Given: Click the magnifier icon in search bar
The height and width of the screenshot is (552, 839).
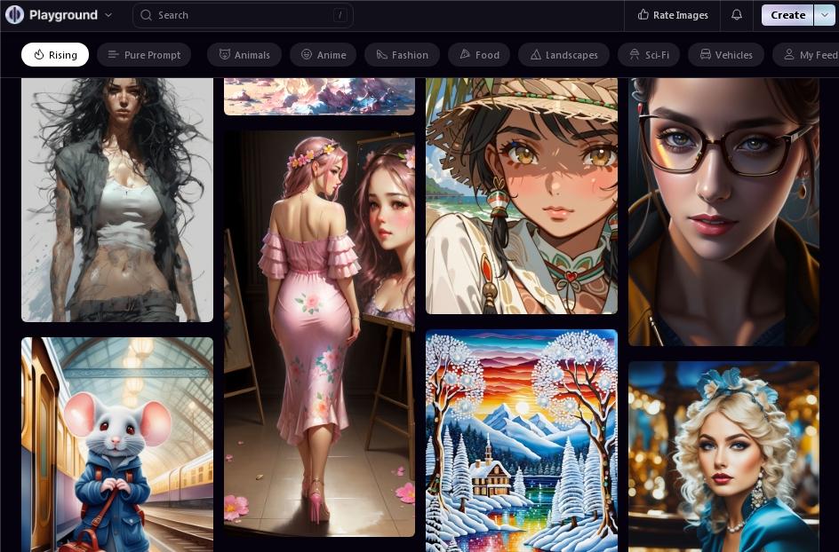Looking at the screenshot, I should [x=148, y=15].
